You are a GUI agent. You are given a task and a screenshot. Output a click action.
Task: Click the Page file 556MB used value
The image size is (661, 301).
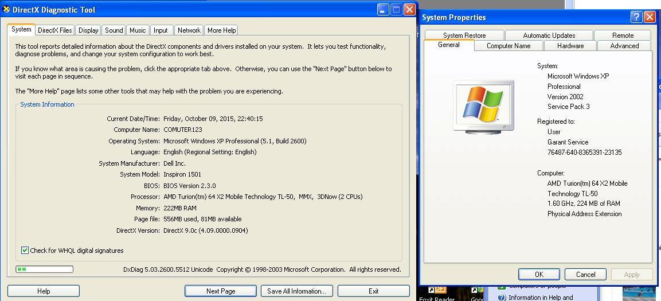(202, 219)
